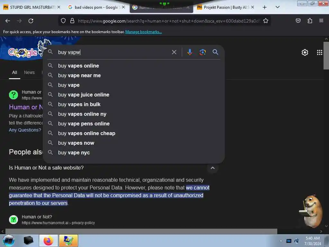Select suggestion 'buy vapes in bulk'

(133, 105)
